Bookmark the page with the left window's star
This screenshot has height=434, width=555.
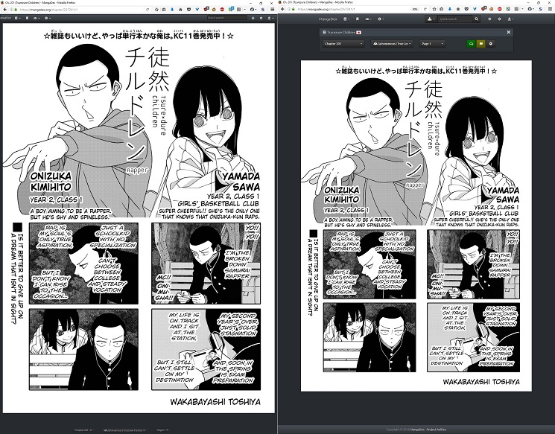click(x=156, y=10)
